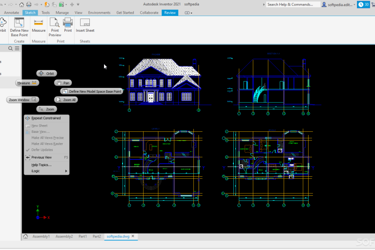The width and height of the screenshot is (375, 250).
Task: Click the clock trial-days indicator button
Action: 363,4
